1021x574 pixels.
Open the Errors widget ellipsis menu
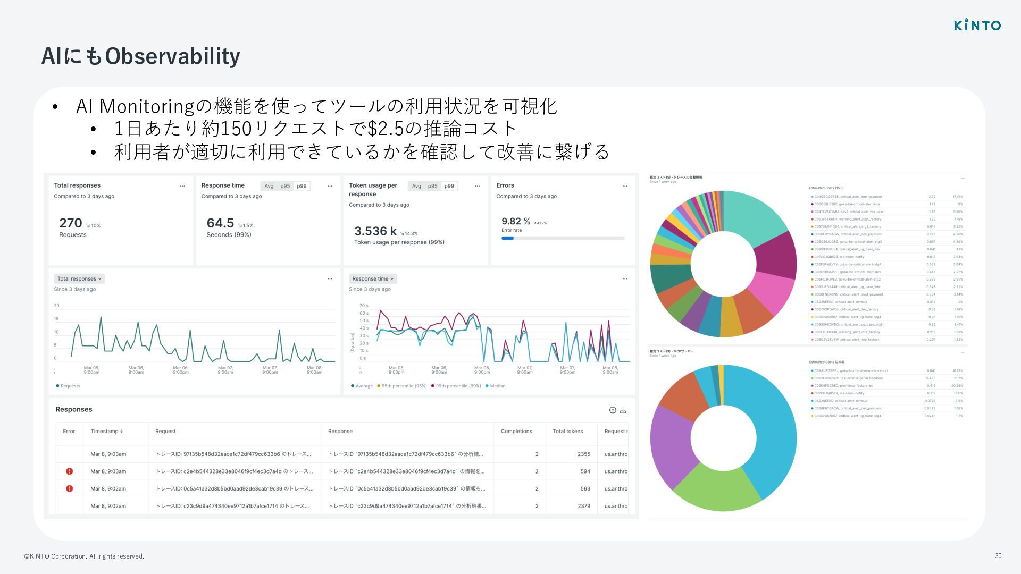click(624, 186)
